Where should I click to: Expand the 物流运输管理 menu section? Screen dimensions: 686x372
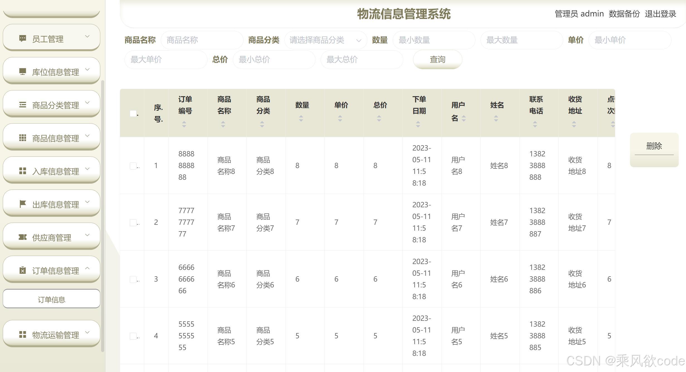pyautogui.click(x=88, y=332)
